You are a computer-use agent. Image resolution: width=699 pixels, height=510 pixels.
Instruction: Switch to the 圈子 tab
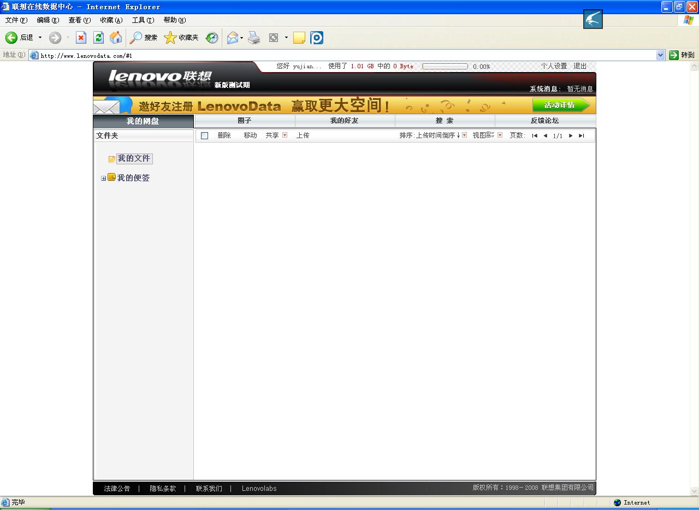(x=245, y=121)
